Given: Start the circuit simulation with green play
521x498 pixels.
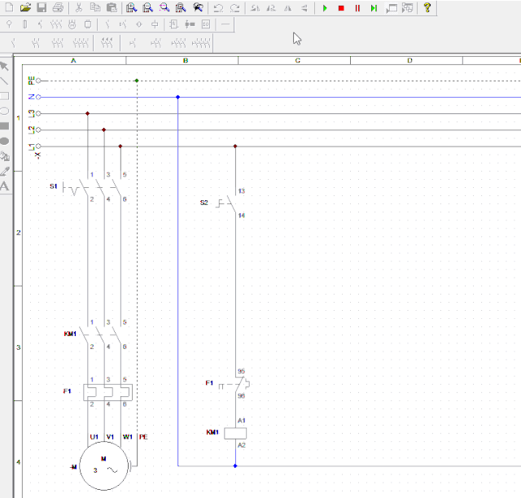Looking at the screenshot, I should click(325, 8).
